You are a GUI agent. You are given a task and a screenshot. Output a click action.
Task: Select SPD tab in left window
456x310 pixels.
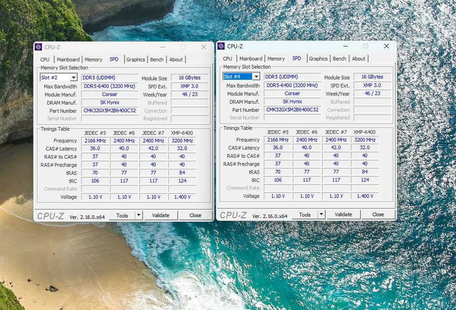click(x=114, y=59)
